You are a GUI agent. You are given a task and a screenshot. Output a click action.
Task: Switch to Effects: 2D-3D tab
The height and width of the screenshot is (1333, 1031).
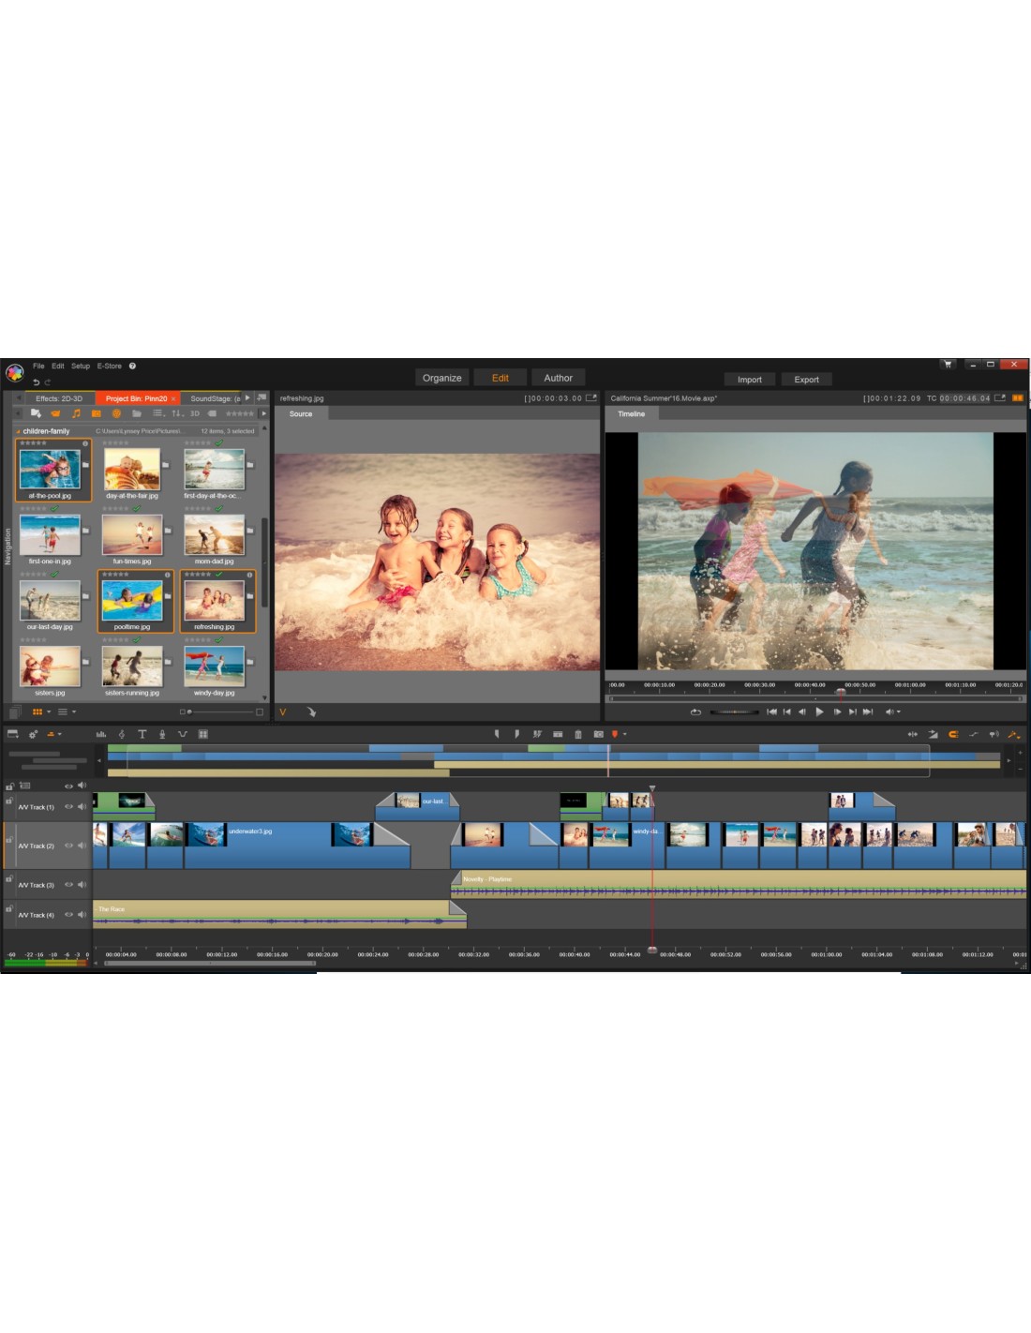pyautogui.click(x=59, y=398)
